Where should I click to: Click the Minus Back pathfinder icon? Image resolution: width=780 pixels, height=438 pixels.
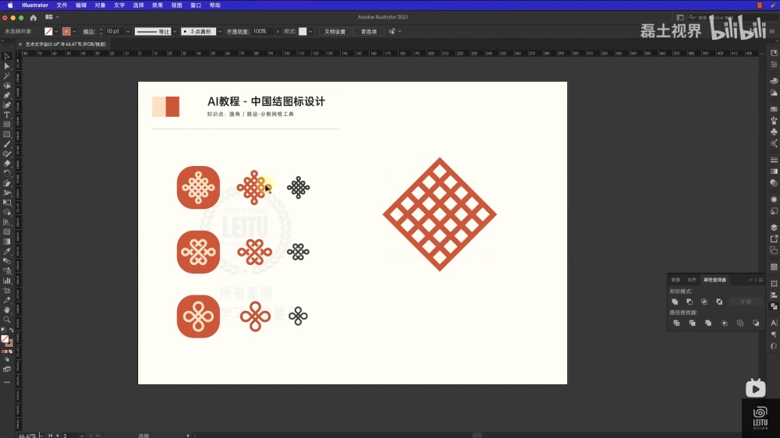point(756,323)
